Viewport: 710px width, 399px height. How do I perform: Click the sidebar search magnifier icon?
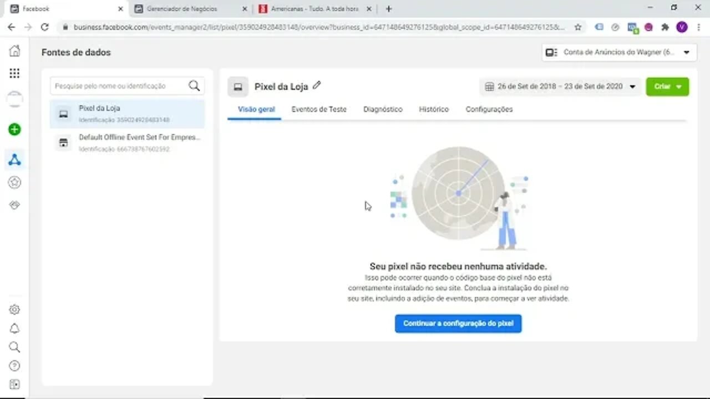[15, 347]
